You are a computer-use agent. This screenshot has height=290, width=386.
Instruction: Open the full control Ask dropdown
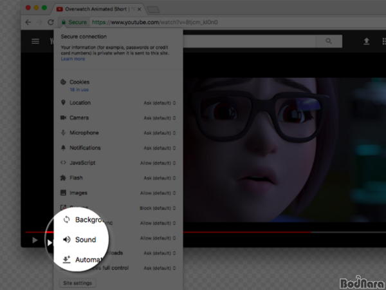pyautogui.click(x=160, y=268)
